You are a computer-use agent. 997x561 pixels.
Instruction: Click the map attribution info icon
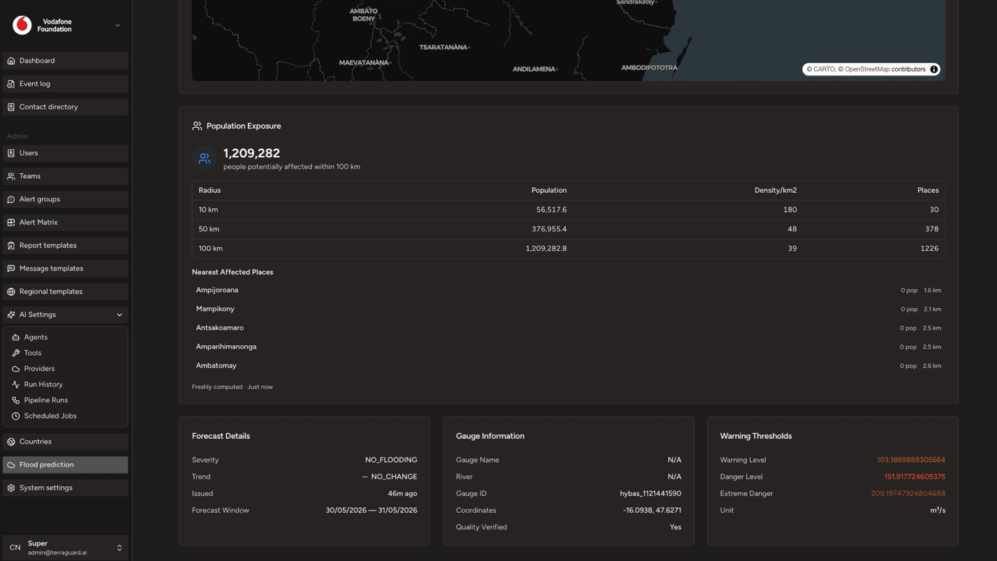933,69
